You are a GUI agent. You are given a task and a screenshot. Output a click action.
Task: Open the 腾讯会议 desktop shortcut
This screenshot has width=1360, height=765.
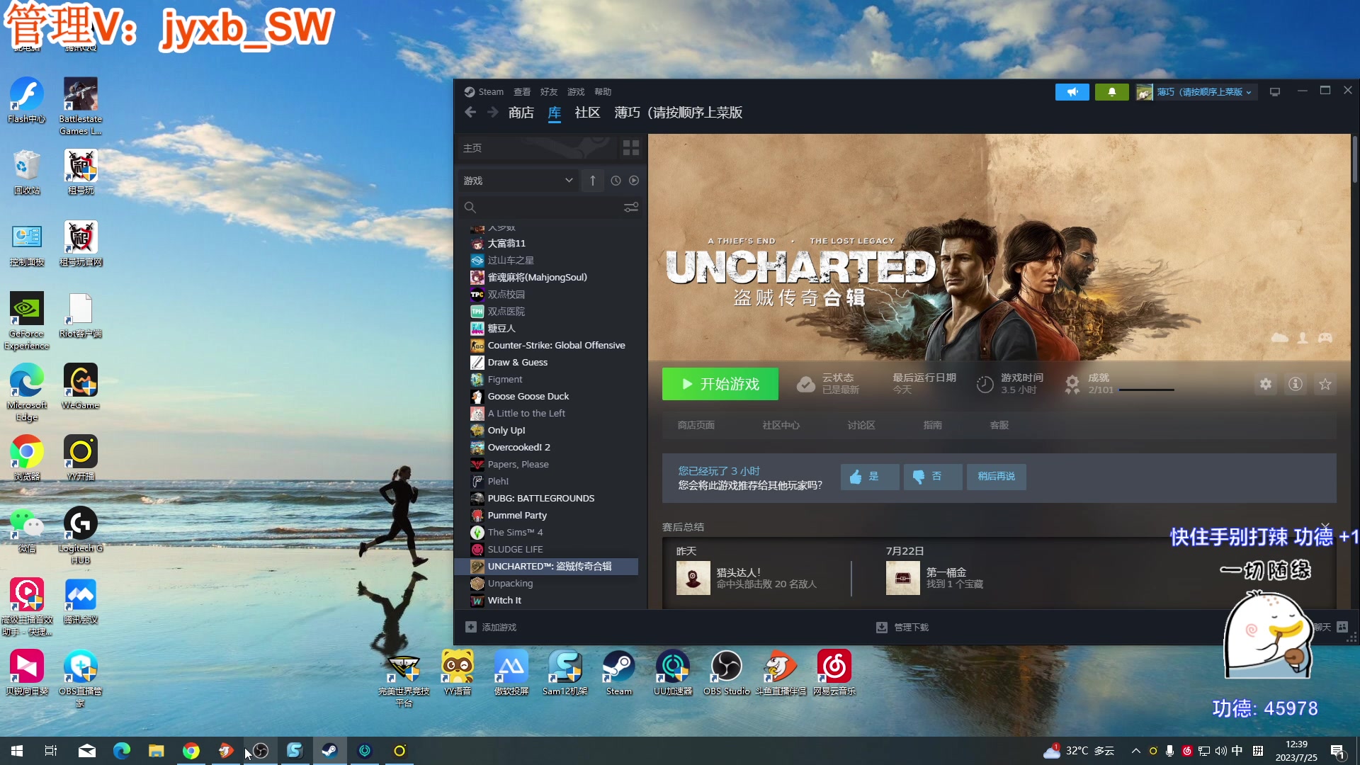click(81, 601)
